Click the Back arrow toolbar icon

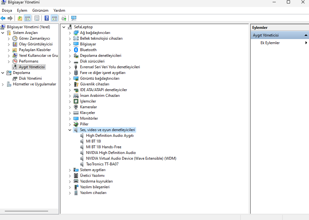3,18
